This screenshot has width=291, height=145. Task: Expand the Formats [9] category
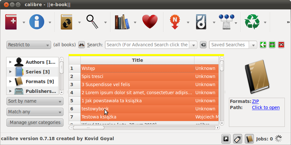point(10,82)
